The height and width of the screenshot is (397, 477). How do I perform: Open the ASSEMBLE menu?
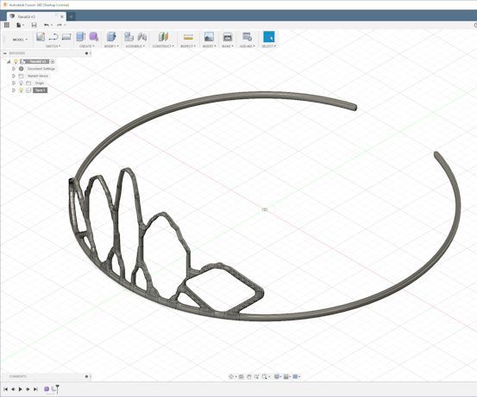135,47
